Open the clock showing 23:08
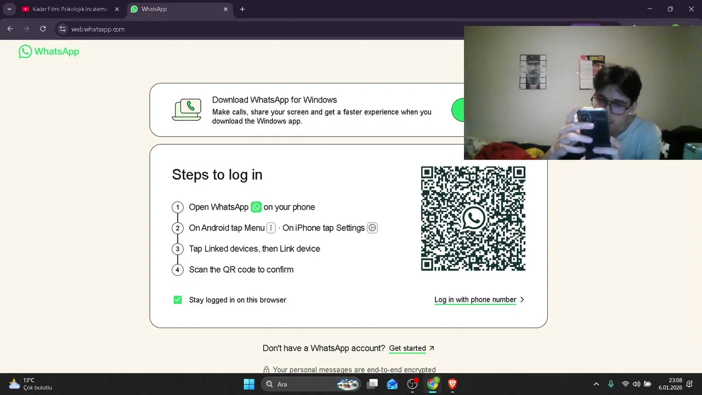 click(x=670, y=384)
